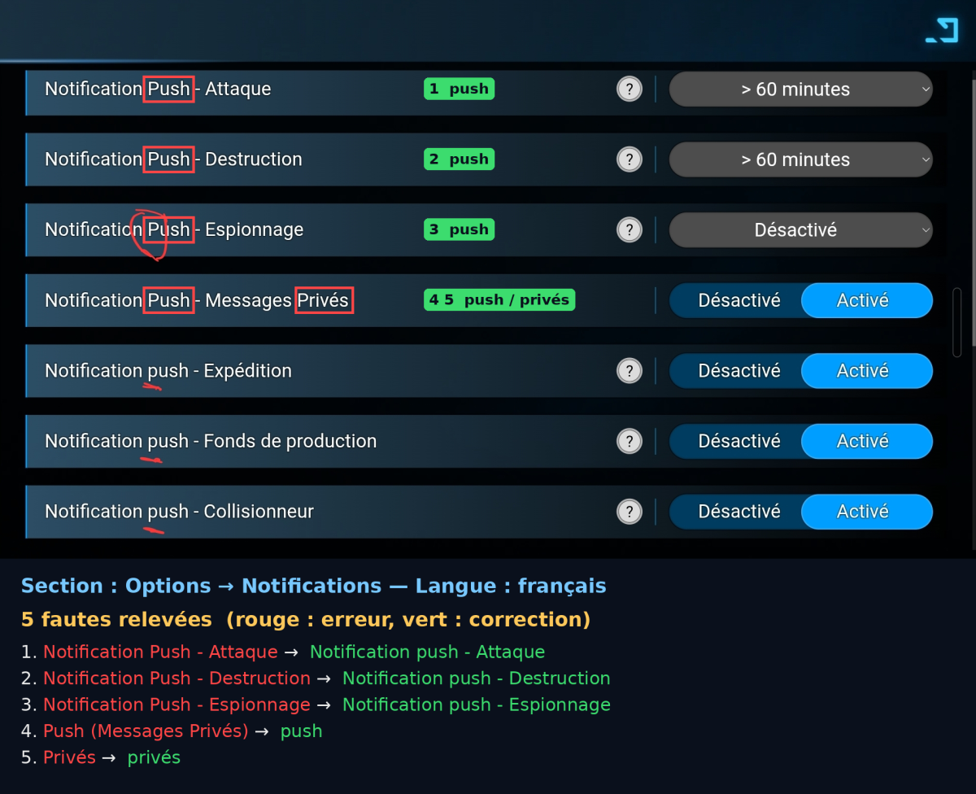The width and height of the screenshot is (976, 794).
Task: Open the Espionnage 'Désactivé' dropdown
Action: tap(800, 230)
